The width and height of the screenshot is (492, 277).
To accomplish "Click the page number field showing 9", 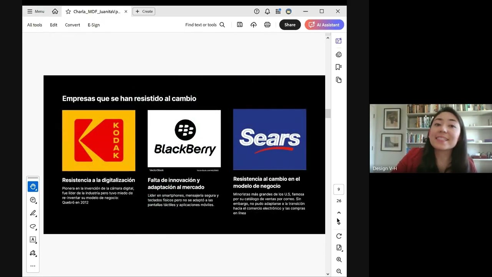I will point(339,189).
